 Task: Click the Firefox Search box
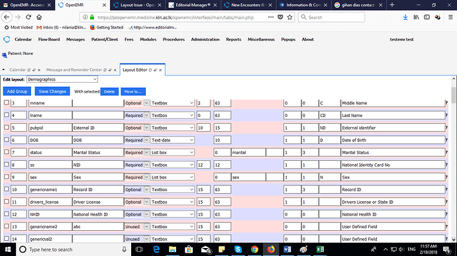(x=331, y=17)
